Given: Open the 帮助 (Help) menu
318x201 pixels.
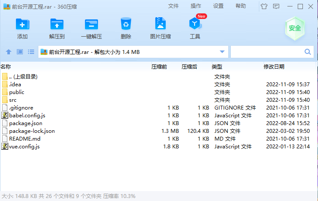Looking at the screenshot, I should point(241,6).
